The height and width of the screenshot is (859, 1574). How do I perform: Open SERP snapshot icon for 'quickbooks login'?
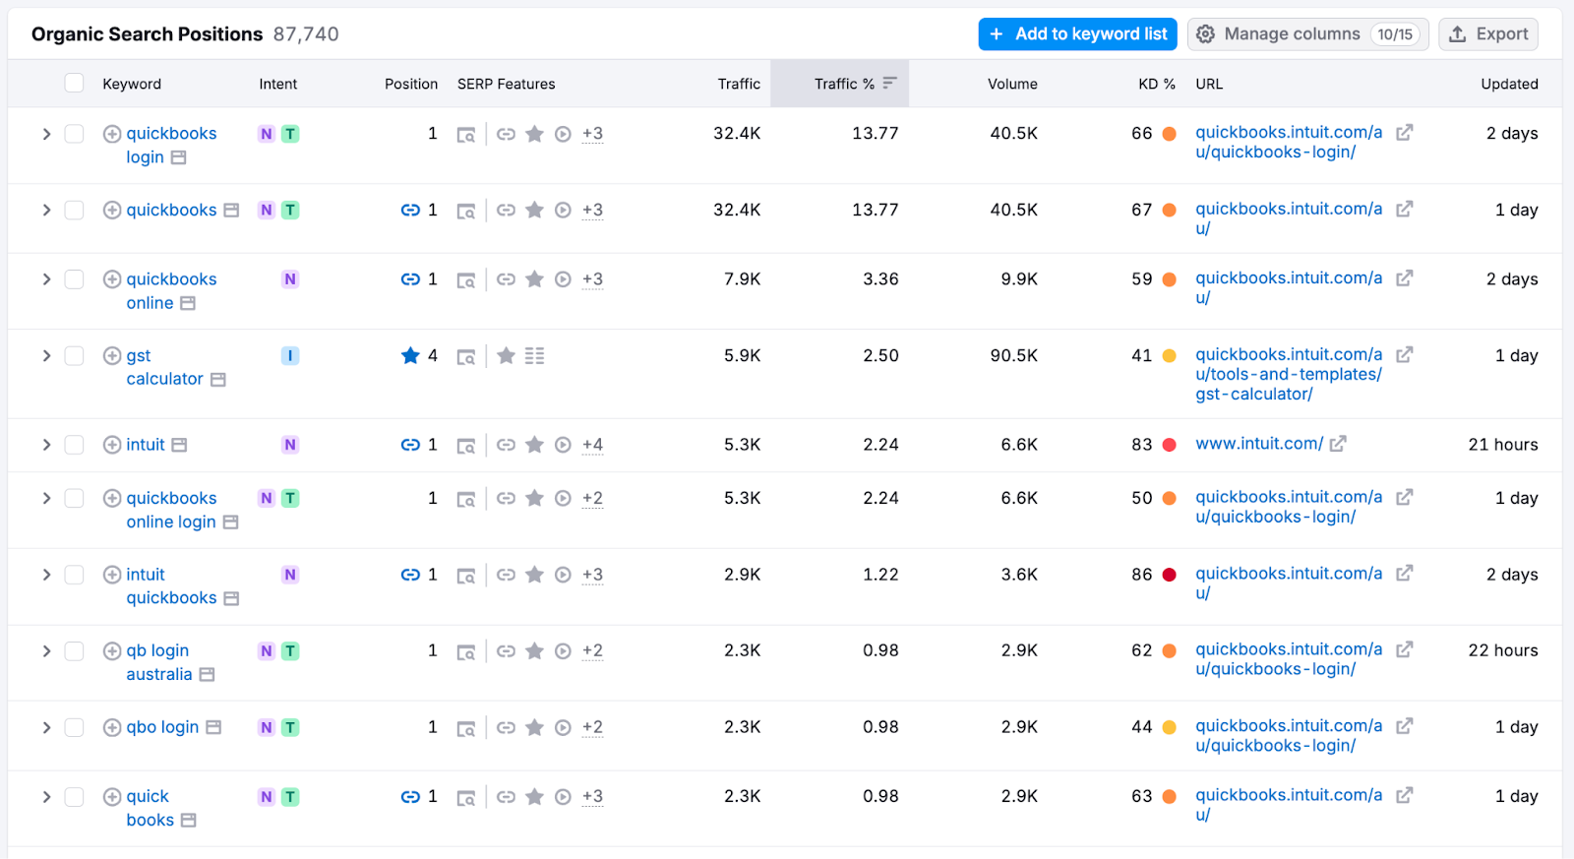coord(466,135)
